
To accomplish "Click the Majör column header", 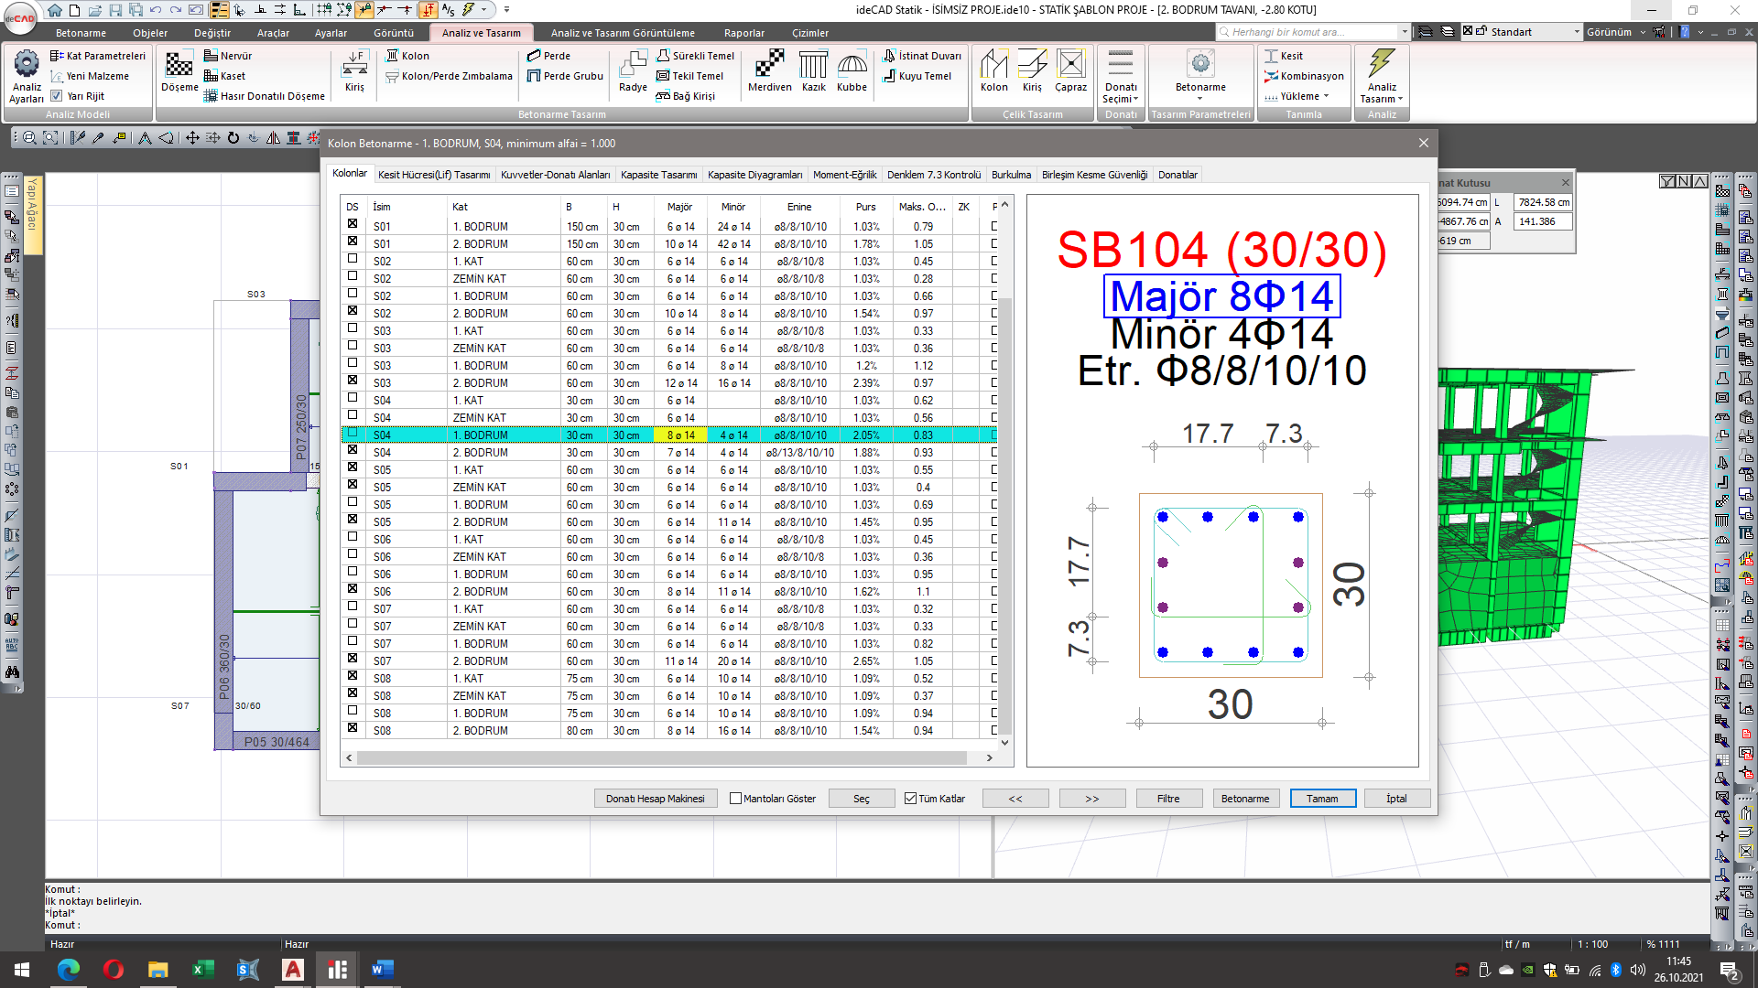I will (679, 207).
